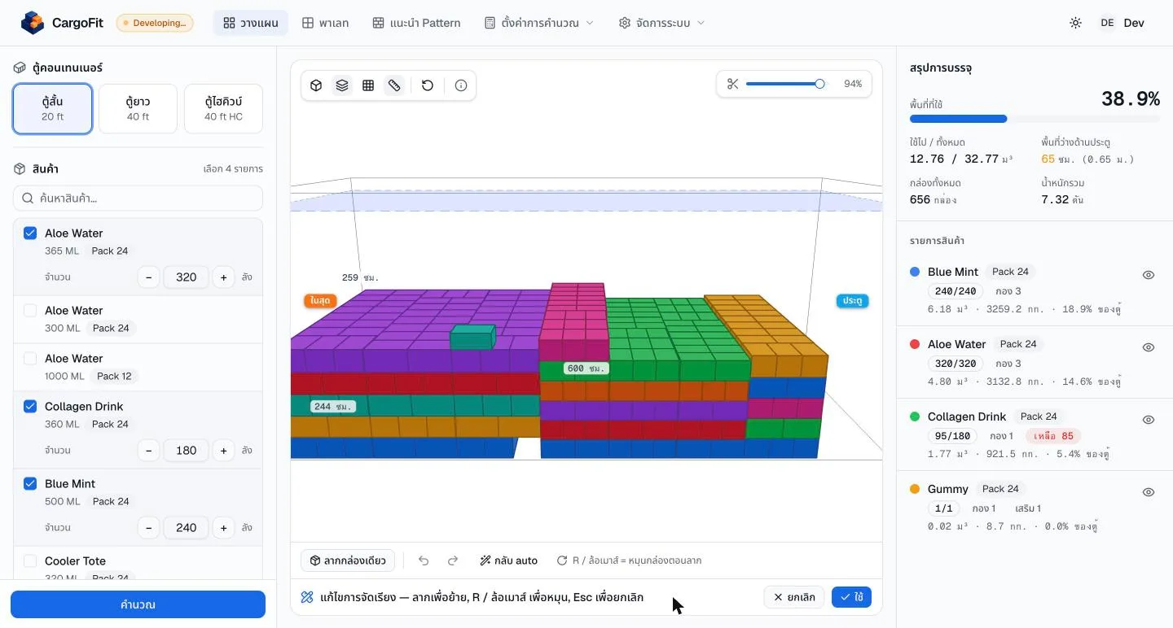1173x628 pixels.
Task: Toggle the grid icon in viewport toolbar
Action: point(368,85)
